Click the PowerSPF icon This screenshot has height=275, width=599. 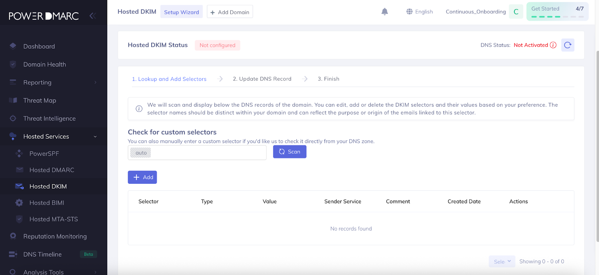pos(19,153)
